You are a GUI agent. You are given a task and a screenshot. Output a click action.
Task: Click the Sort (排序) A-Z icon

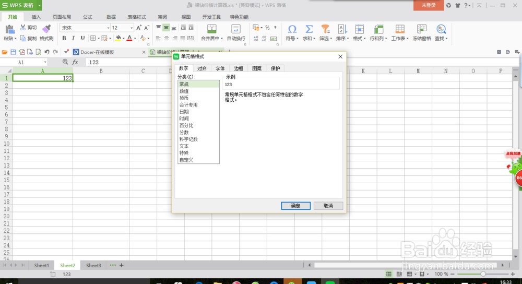click(342, 29)
